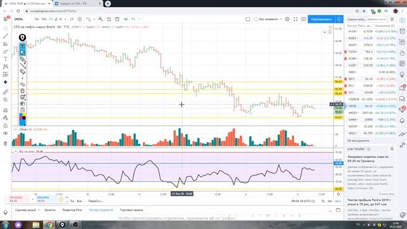Select GAZP row in watchlist
The image size is (407, 229).
click(x=371, y=66)
